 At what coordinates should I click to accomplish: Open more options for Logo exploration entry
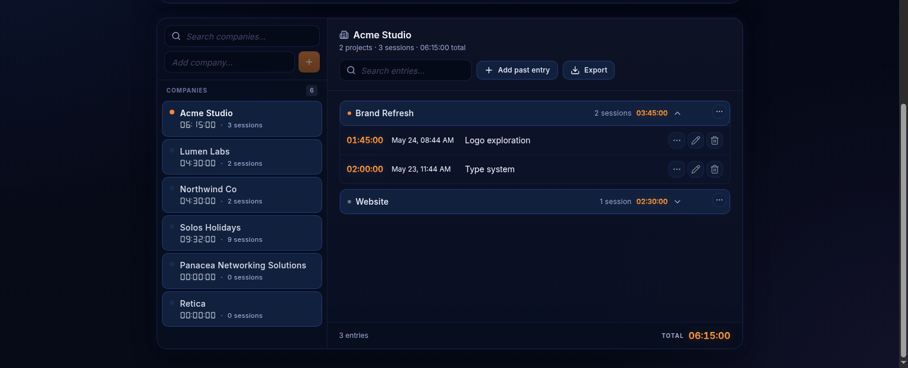click(x=677, y=140)
